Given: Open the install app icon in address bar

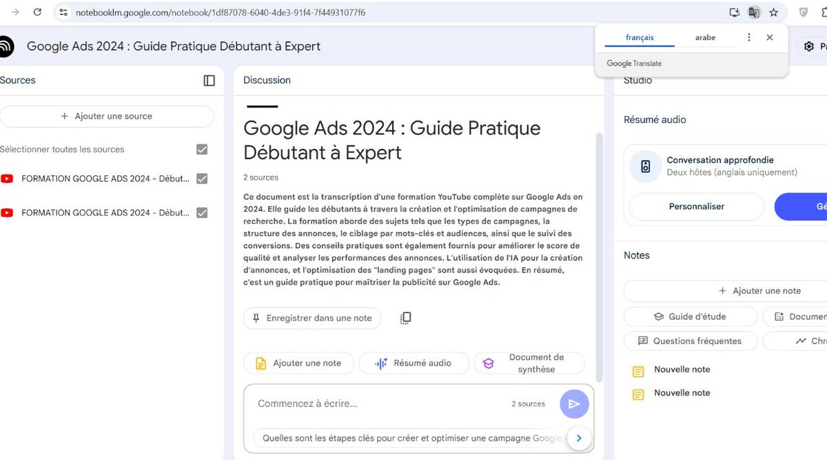Looking at the screenshot, I should point(735,12).
